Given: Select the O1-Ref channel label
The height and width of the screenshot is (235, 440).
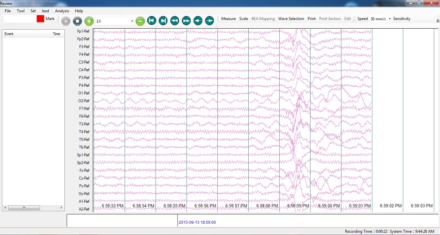Looking at the screenshot, I should click(84, 93).
